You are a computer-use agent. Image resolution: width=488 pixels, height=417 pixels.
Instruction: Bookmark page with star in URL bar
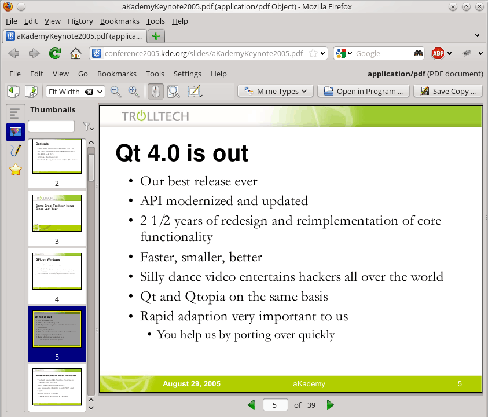tap(313, 53)
